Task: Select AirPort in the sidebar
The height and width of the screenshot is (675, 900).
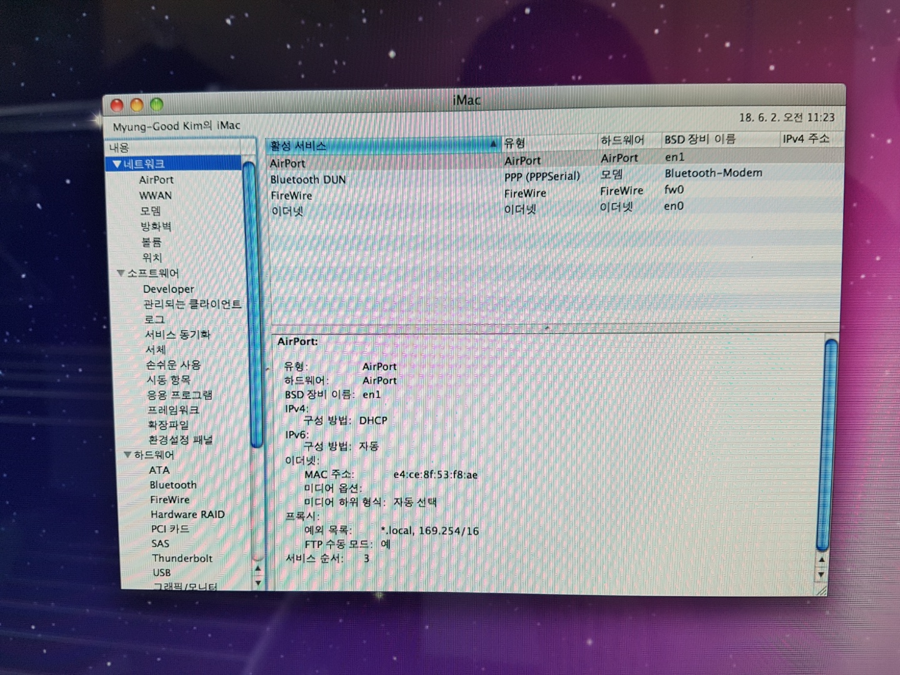Action: pyautogui.click(x=156, y=180)
